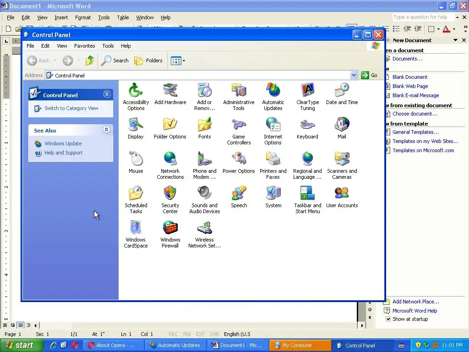This screenshot has width=469, height=352.
Task: Click the Search toolbar button
Action: [115, 60]
